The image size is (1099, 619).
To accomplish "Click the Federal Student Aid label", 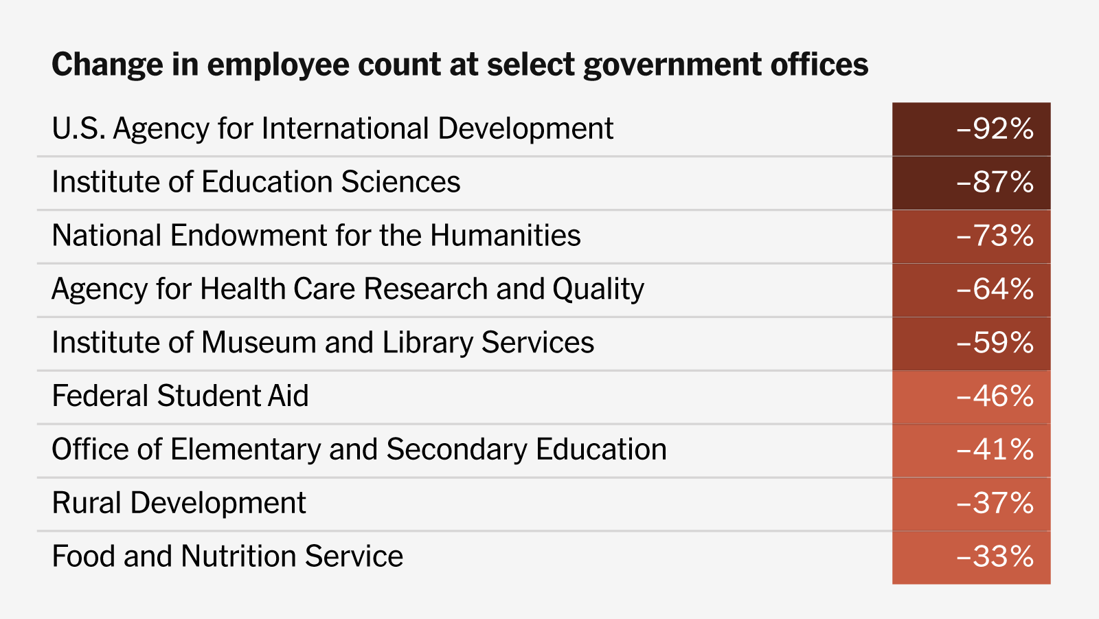I will [x=180, y=396].
